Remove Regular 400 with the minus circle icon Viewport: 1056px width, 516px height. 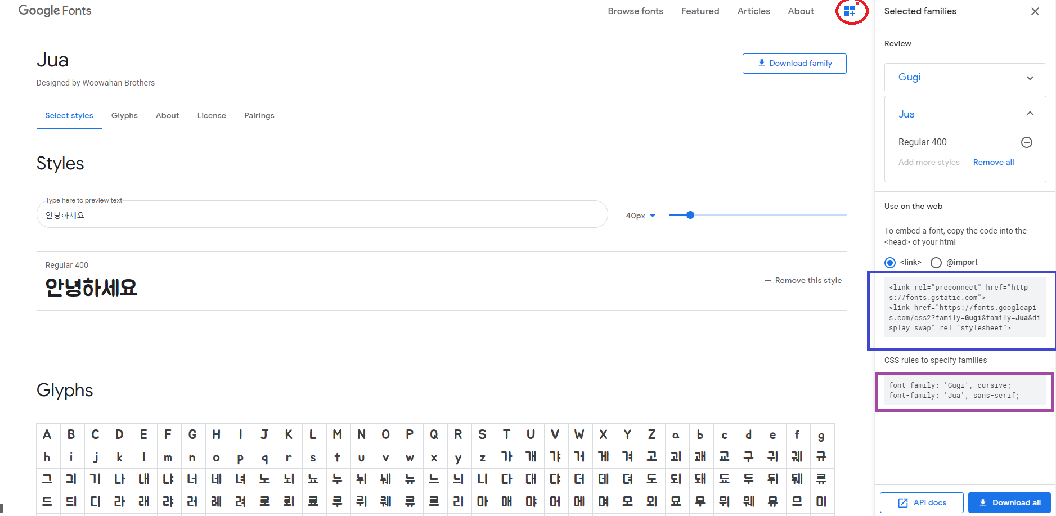point(1027,142)
